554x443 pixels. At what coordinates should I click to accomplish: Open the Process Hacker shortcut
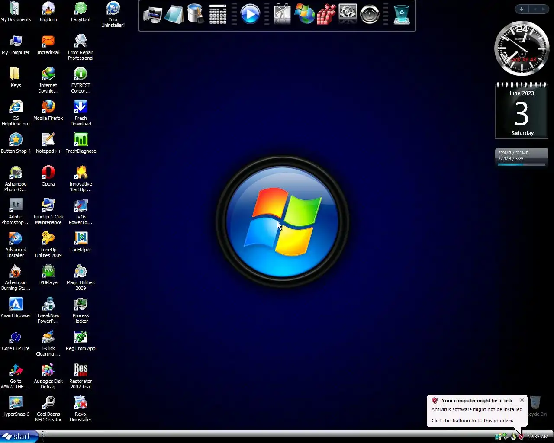(x=81, y=311)
